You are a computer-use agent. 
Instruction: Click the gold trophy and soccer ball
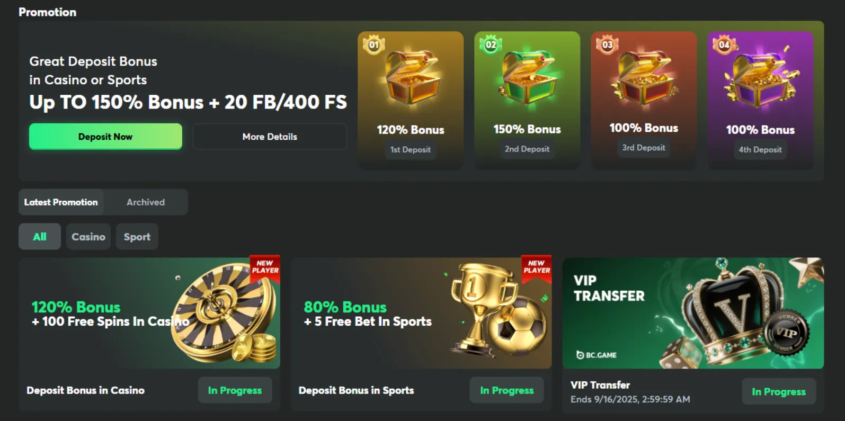click(498, 311)
